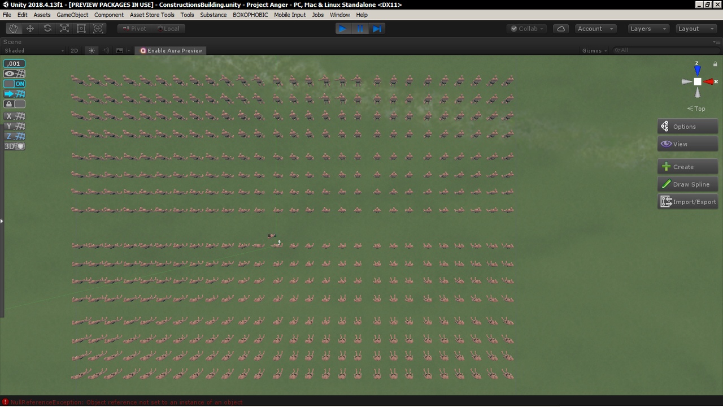The image size is (723, 407).
Task: Toggle scene effects image icon
Action: pyautogui.click(x=119, y=50)
